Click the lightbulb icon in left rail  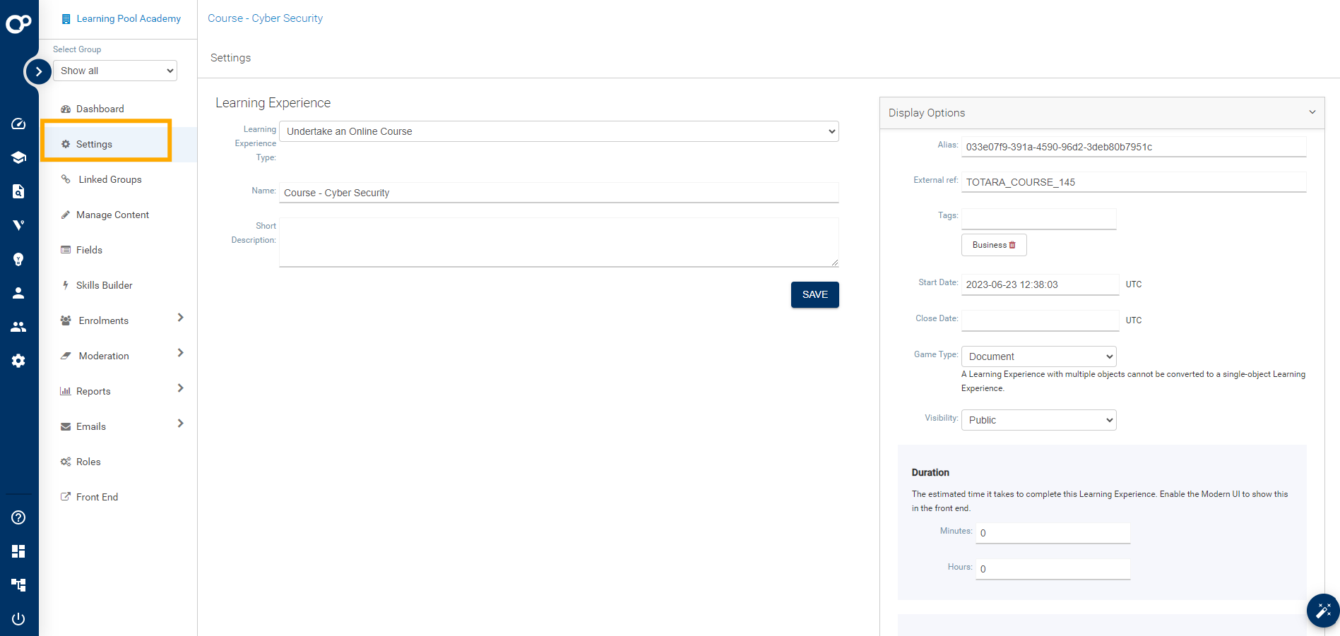18,259
